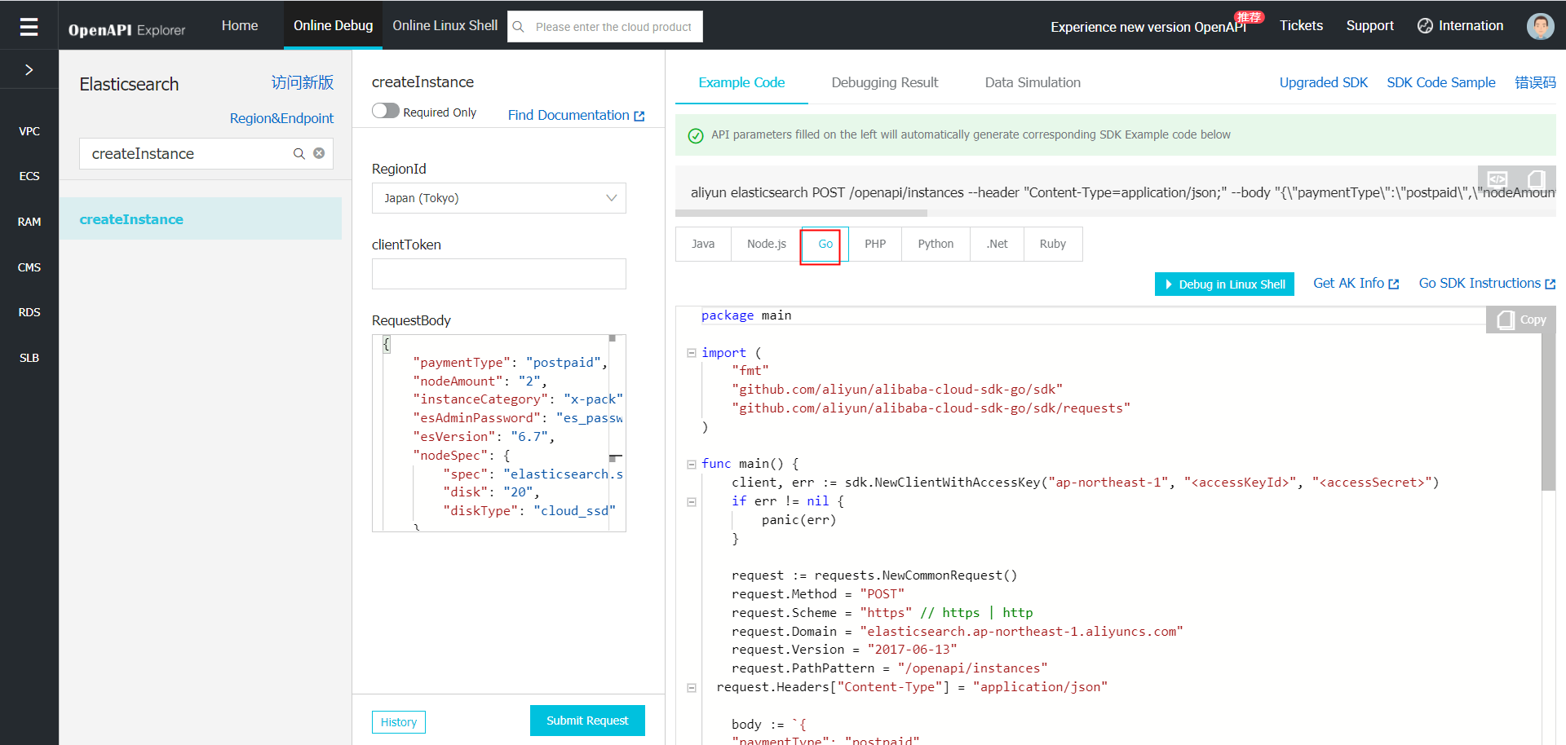Click the Copy code button
Screen dimensions: 1566x745
pyautogui.click(x=1521, y=320)
